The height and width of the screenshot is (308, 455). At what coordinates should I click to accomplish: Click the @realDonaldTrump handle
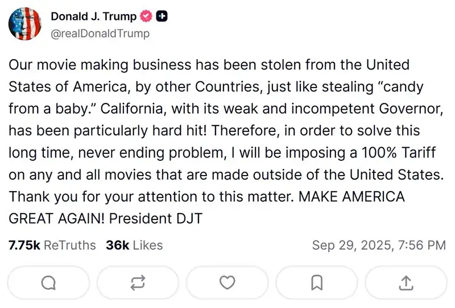[101, 33]
